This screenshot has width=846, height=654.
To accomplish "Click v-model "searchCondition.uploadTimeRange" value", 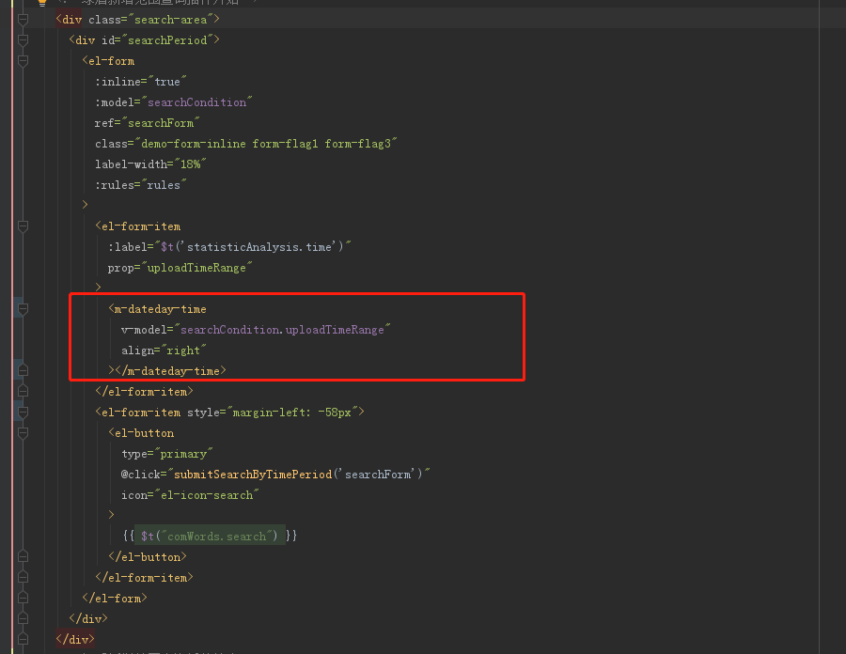I will 282,330.
